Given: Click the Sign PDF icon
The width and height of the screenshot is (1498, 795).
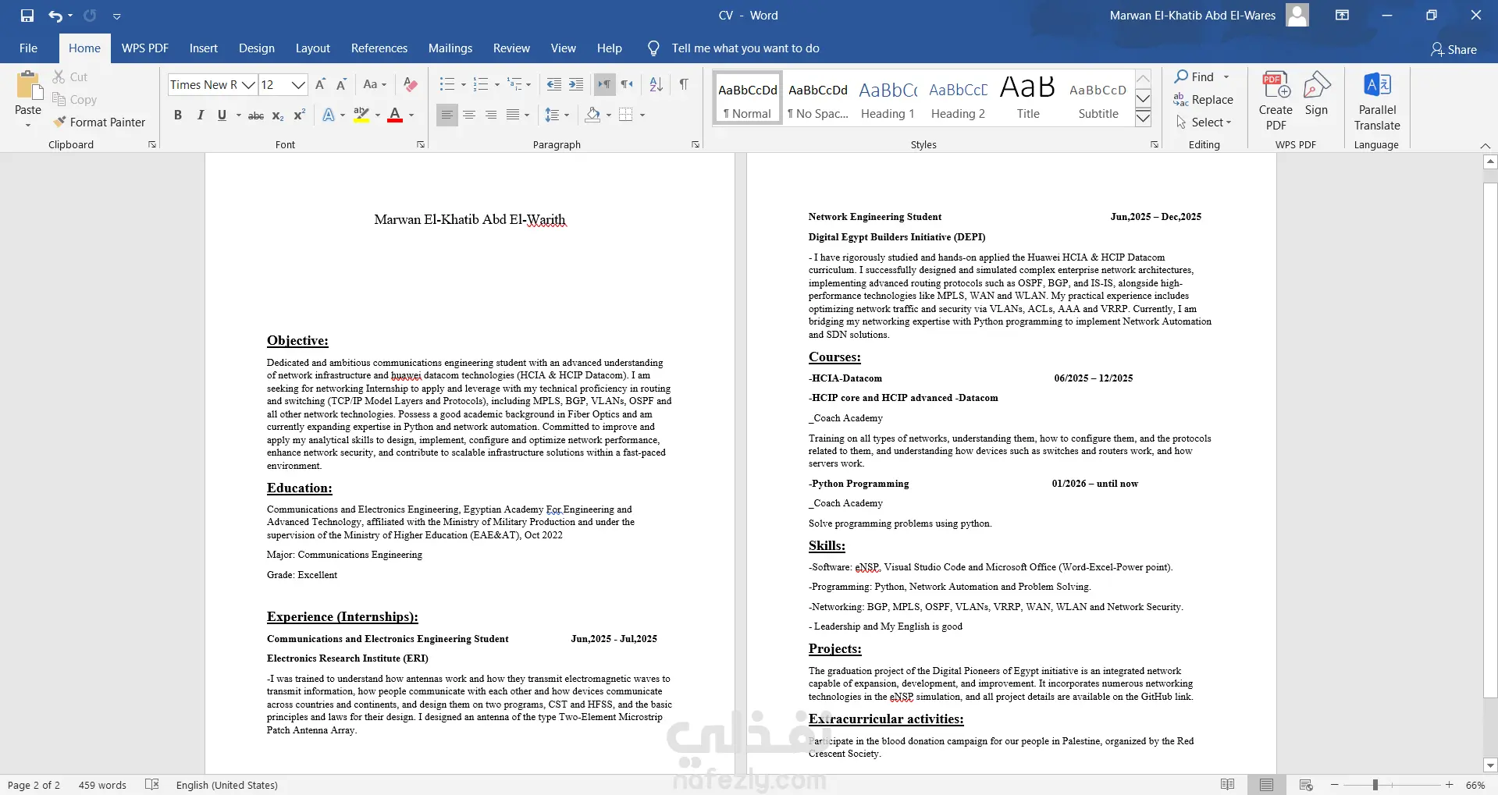Looking at the screenshot, I should pos(1317,94).
